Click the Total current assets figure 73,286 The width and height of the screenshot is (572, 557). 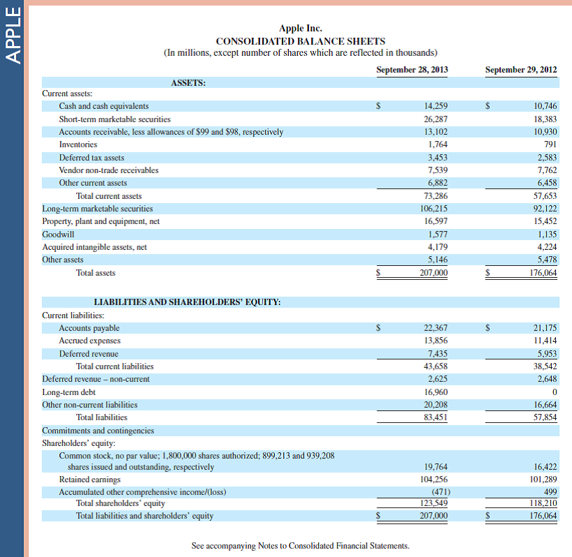[436, 195]
